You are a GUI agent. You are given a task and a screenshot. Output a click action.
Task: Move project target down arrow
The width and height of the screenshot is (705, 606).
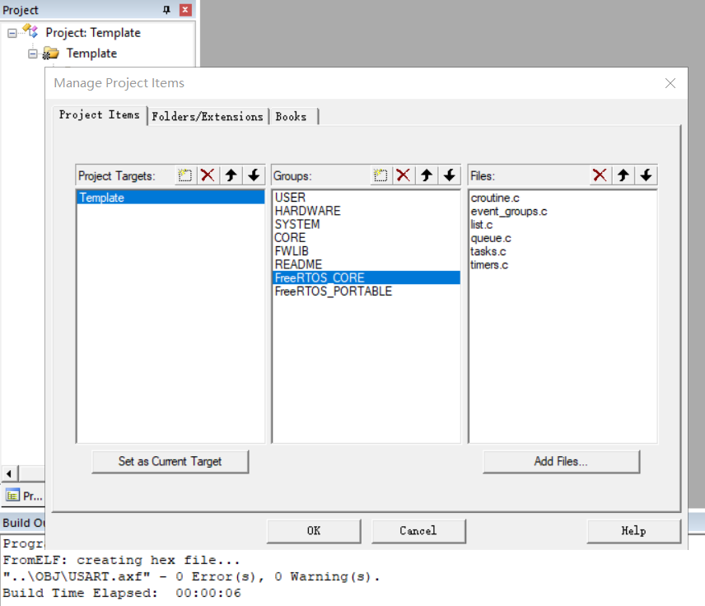tap(254, 175)
